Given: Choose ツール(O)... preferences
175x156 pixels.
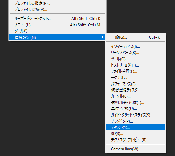Looking at the screenshot, I should point(135,59).
